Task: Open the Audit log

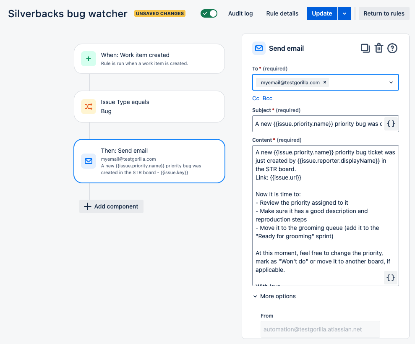Action: pos(240,13)
